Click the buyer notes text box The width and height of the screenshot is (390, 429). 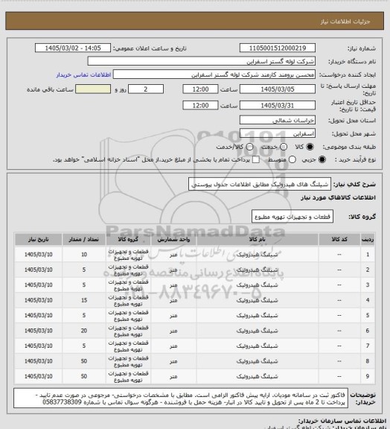coord(181,398)
